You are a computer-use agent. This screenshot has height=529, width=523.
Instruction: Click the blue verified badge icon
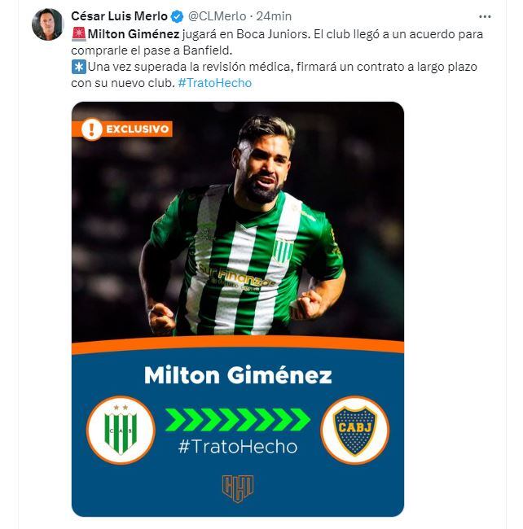click(x=178, y=16)
